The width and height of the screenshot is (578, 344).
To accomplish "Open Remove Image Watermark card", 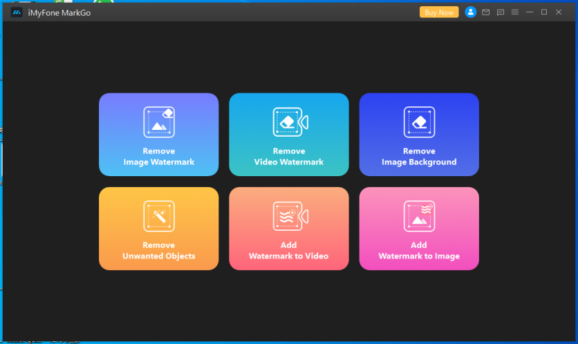I will (x=158, y=135).
